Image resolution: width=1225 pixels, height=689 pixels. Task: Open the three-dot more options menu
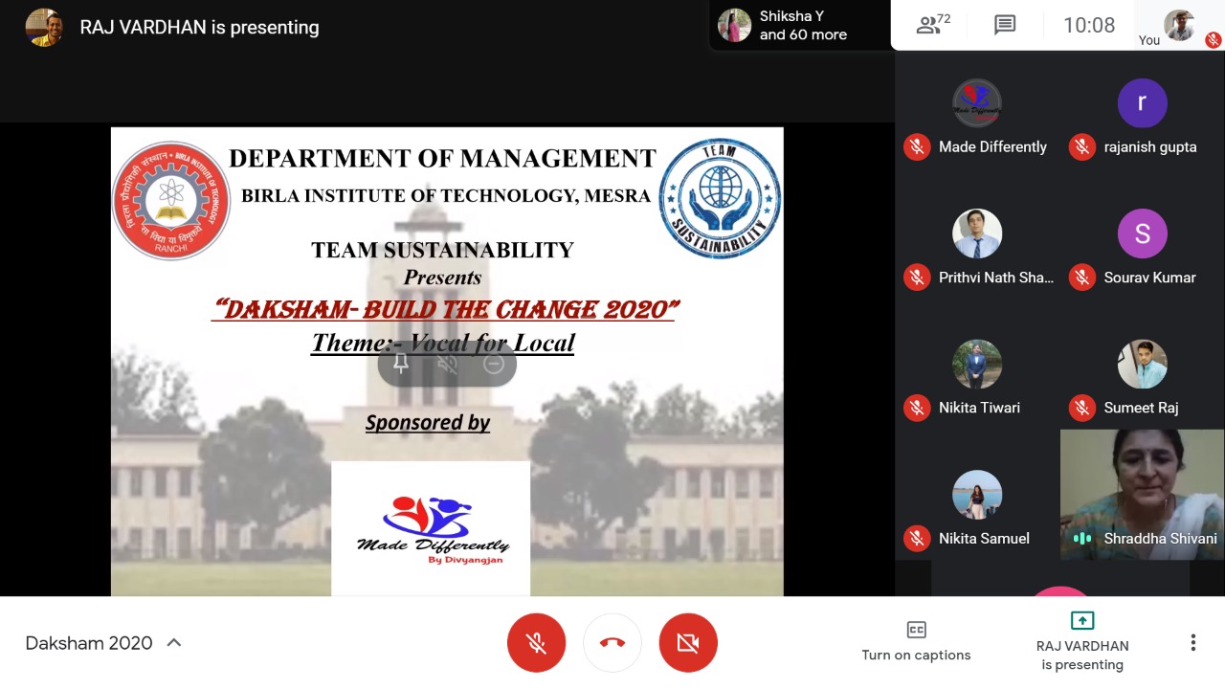pyautogui.click(x=1192, y=643)
